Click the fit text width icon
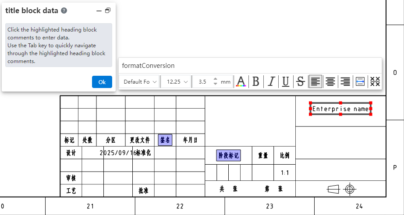 click(x=360, y=81)
